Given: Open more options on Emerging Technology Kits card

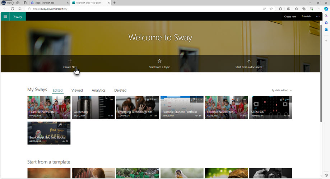Looking at the screenshot, I should [x=156, y=99].
